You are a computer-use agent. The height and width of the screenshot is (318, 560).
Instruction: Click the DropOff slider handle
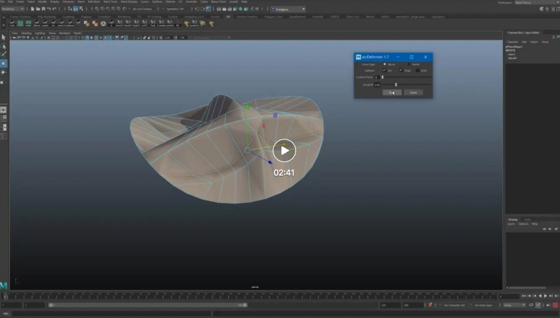click(396, 85)
